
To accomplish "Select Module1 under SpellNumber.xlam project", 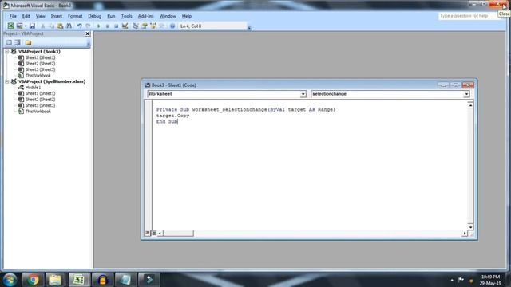I will (x=33, y=88).
